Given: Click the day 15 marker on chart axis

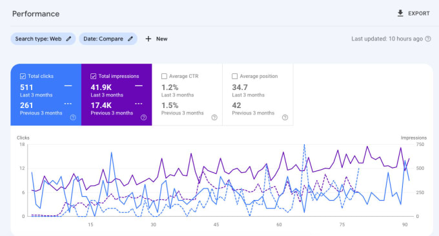Looking at the screenshot, I should [x=90, y=224].
